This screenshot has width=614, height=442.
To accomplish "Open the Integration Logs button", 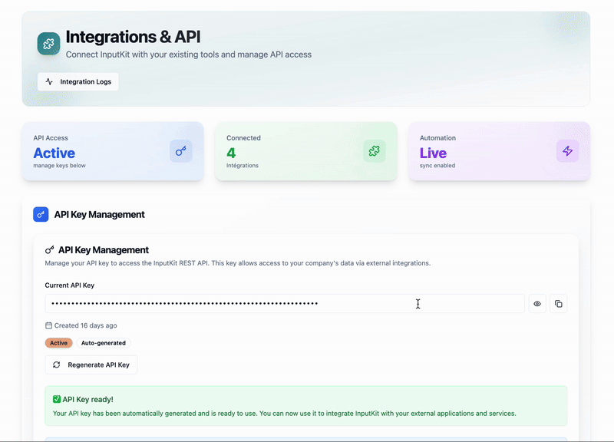I will click(x=78, y=82).
